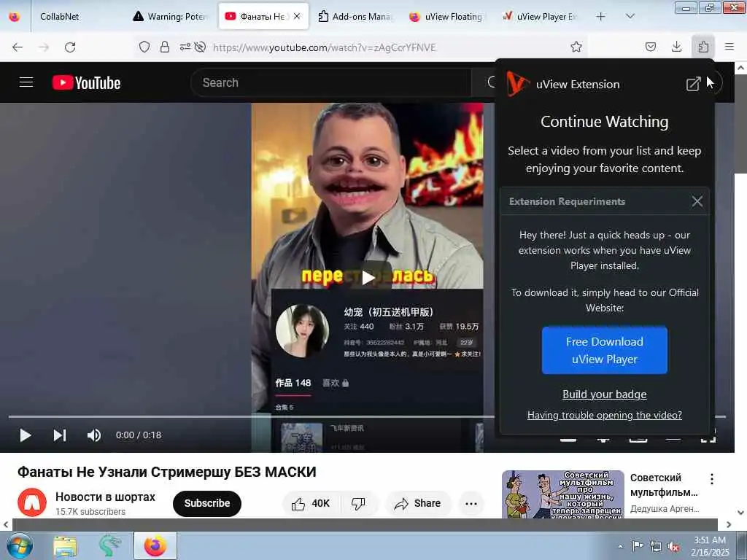Open site permissions icon in address bar
The width and height of the screenshot is (747, 560).
click(x=185, y=47)
